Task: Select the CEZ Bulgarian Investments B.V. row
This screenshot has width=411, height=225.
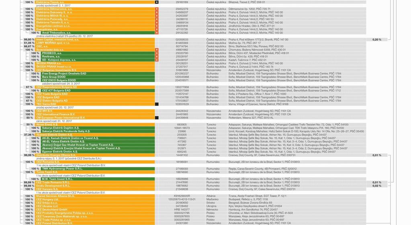Action: pyautogui.click(x=56, y=70)
